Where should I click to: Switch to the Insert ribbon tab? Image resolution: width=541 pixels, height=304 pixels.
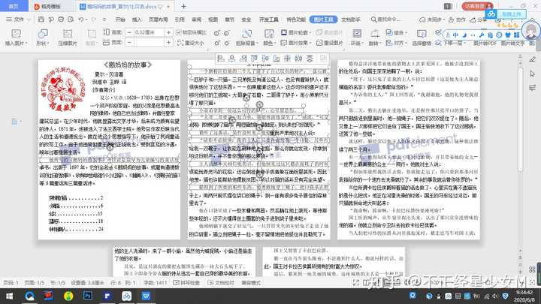coord(137,20)
